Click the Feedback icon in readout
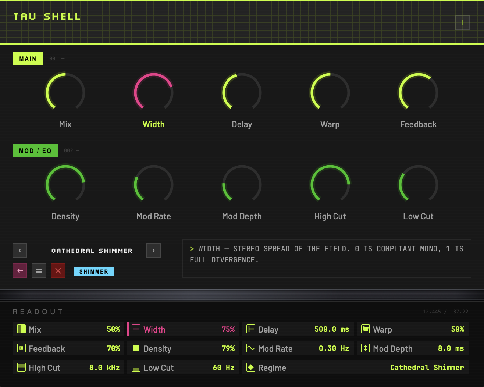Screen dimensions: 484x387 coord(21,348)
